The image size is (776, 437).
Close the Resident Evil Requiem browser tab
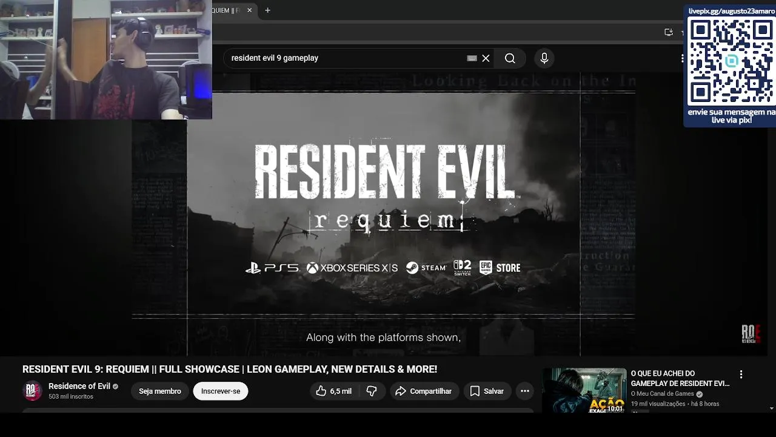(249, 10)
